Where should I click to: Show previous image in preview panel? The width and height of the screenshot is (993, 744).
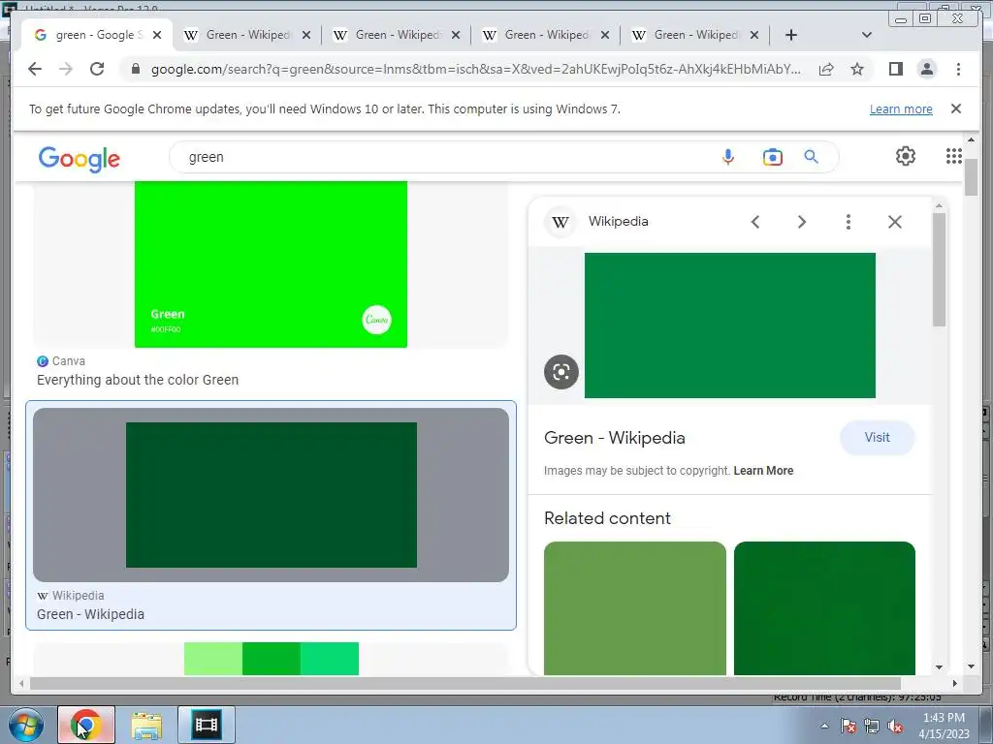pyautogui.click(x=754, y=222)
